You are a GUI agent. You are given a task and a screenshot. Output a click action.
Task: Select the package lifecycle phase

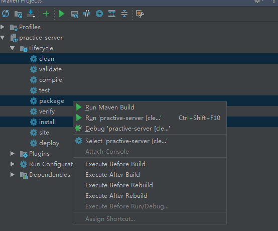click(52, 101)
